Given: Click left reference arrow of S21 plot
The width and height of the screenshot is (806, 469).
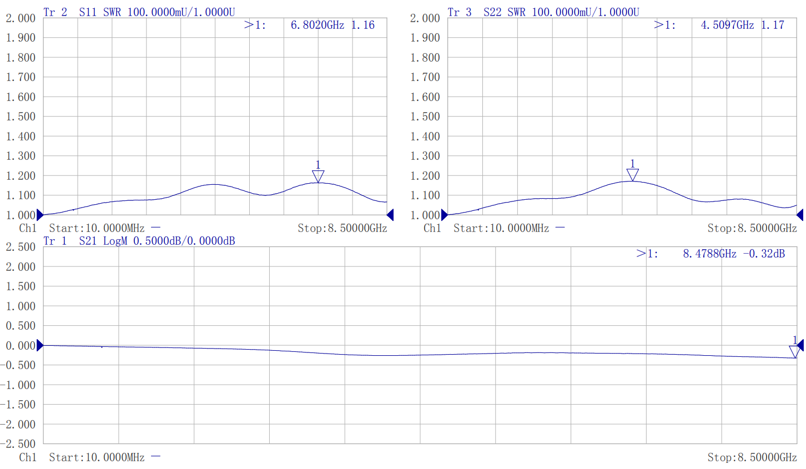Looking at the screenshot, I should coord(39,345).
